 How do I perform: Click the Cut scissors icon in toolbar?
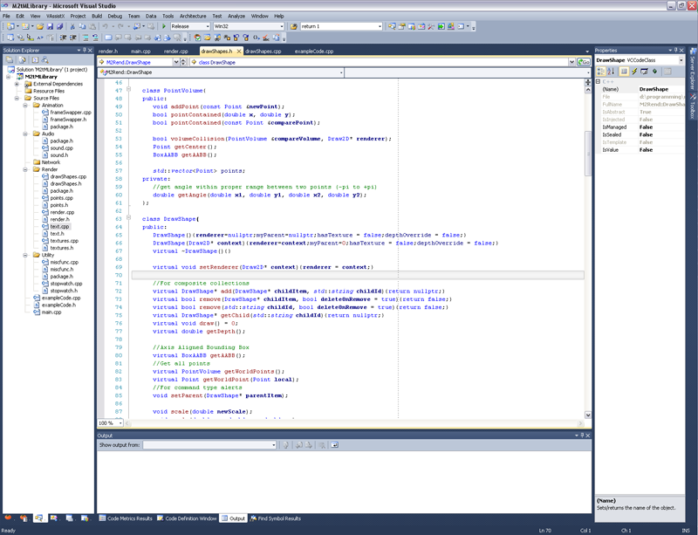72,26
